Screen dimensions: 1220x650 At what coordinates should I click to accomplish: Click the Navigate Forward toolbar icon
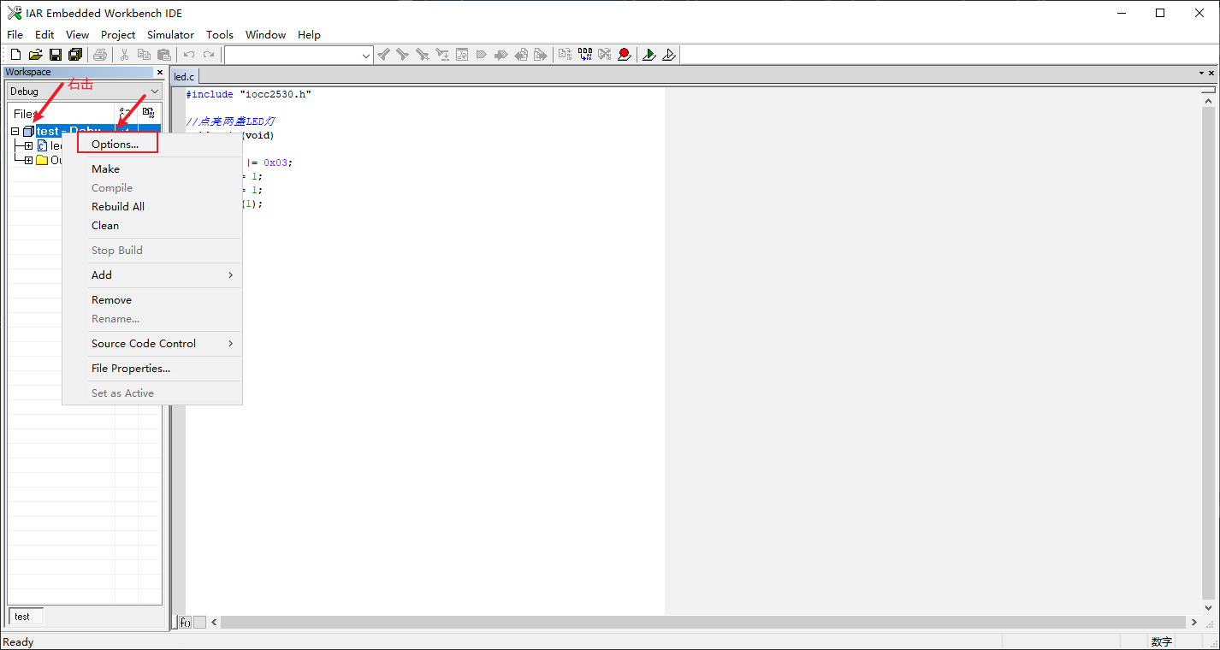[x=541, y=55]
